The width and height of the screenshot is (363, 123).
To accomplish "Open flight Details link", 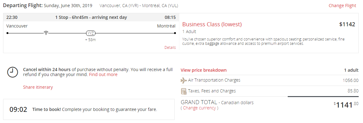I will (170, 48).
